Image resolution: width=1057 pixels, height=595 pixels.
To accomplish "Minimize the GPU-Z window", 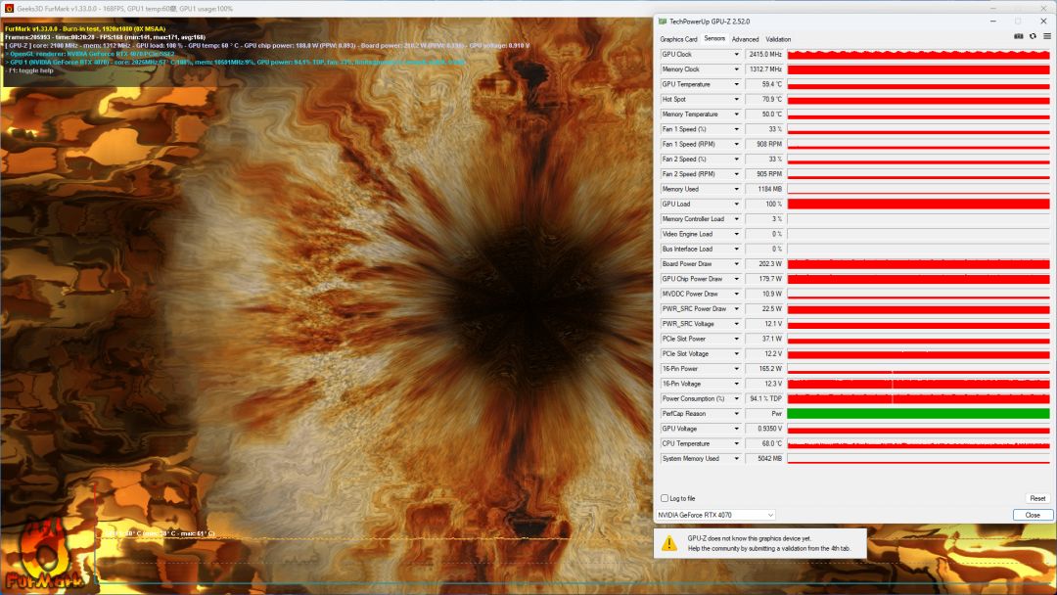I will [x=993, y=21].
